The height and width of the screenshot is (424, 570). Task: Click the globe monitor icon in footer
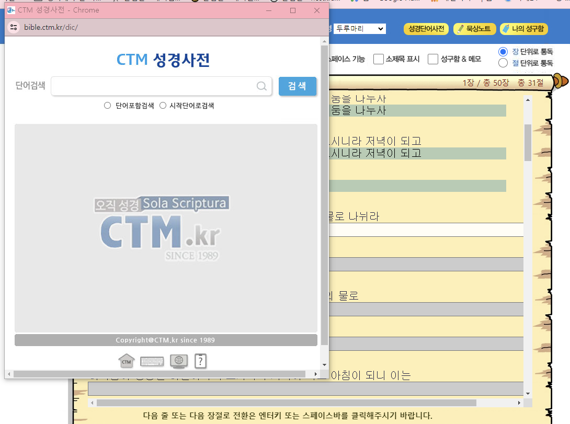[178, 361]
